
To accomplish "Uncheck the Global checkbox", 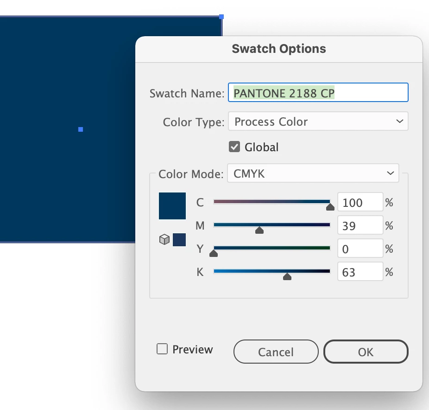I will (x=234, y=147).
